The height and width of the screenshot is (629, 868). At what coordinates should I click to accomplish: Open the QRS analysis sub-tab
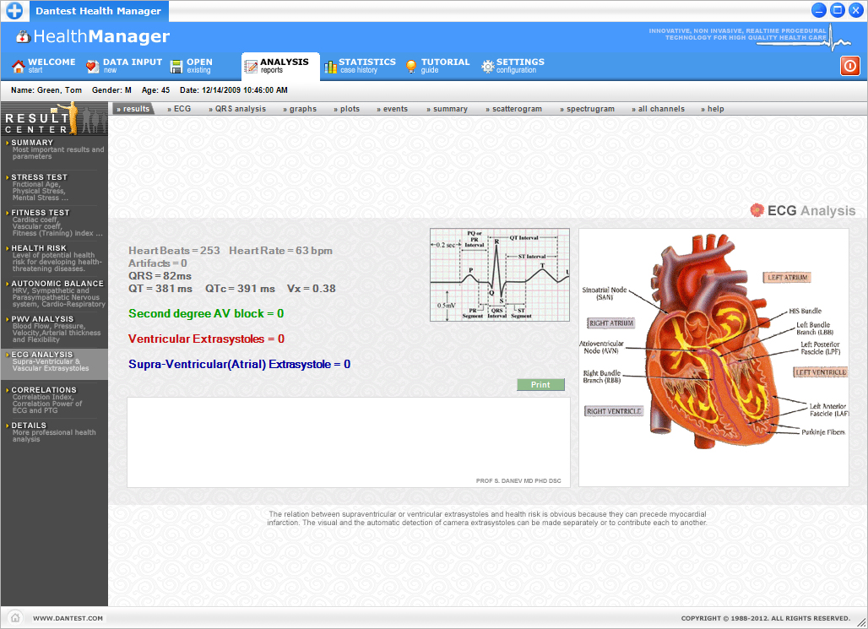pos(237,109)
